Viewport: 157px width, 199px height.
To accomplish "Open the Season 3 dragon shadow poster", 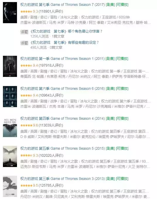I will point(10,186).
